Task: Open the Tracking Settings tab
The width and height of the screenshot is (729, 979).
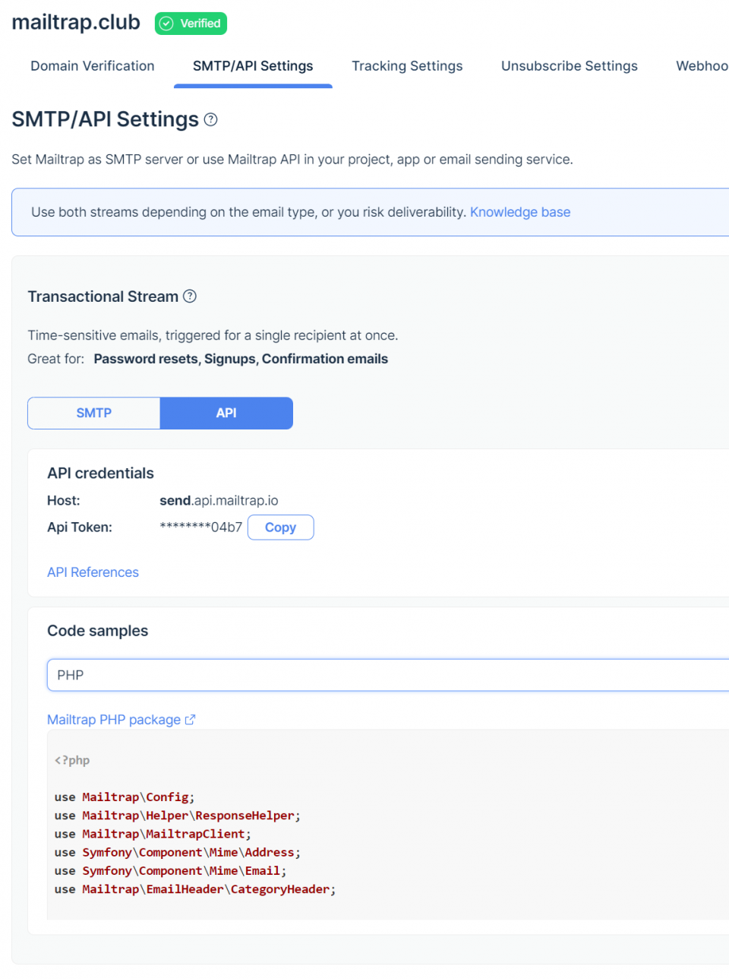Action: pos(407,66)
